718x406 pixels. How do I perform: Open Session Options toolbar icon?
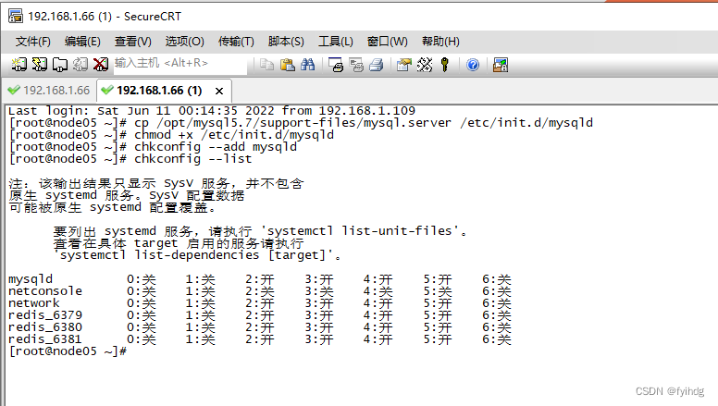(x=403, y=65)
